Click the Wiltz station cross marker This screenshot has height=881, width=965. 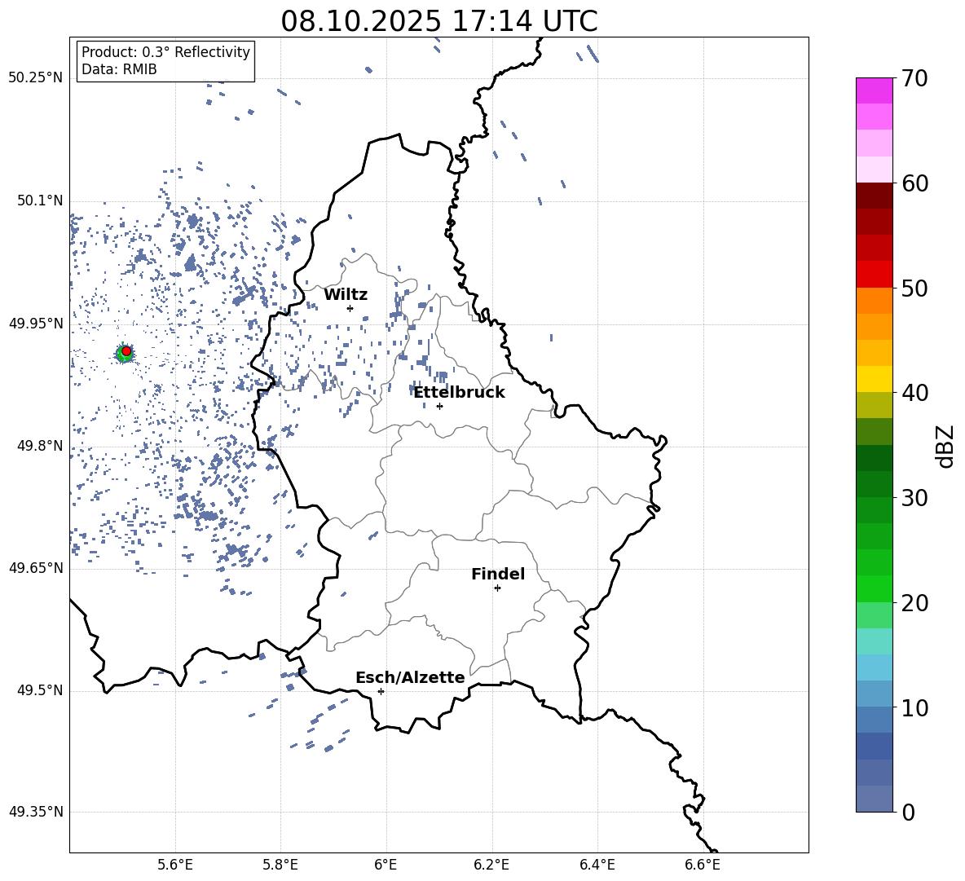coord(350,308)
